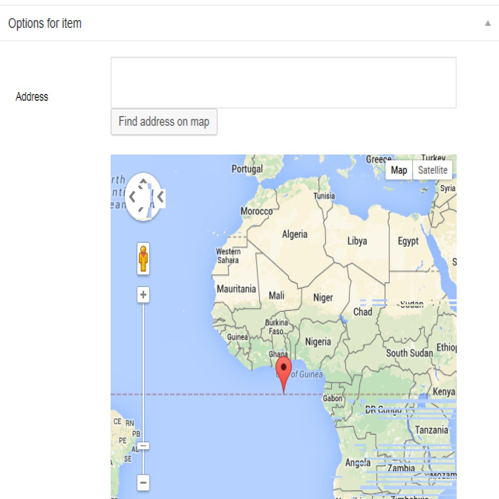Click the Libya label on the map
Viewport: 499px width, 499px height.
(357, 241)
